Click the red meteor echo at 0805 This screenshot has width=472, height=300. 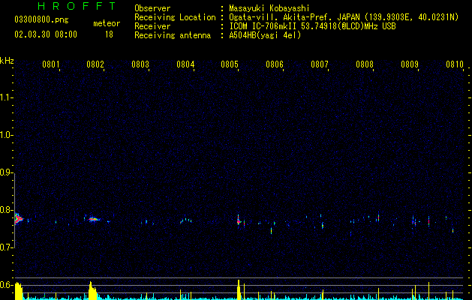(x=238, y=222)
